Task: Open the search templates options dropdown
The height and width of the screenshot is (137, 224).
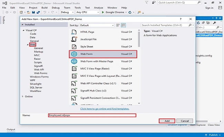Action: [193, 25]
